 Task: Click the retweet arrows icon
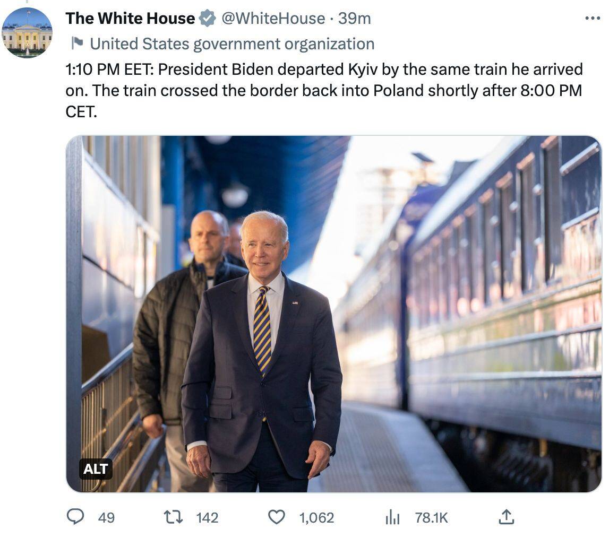click(x=174, y=517)
